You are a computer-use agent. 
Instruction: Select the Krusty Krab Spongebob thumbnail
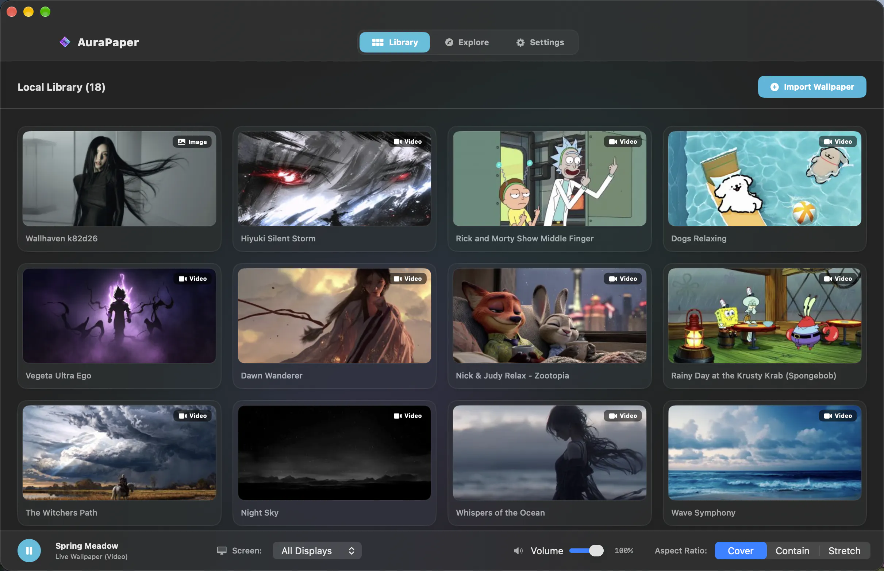[765, 315]
